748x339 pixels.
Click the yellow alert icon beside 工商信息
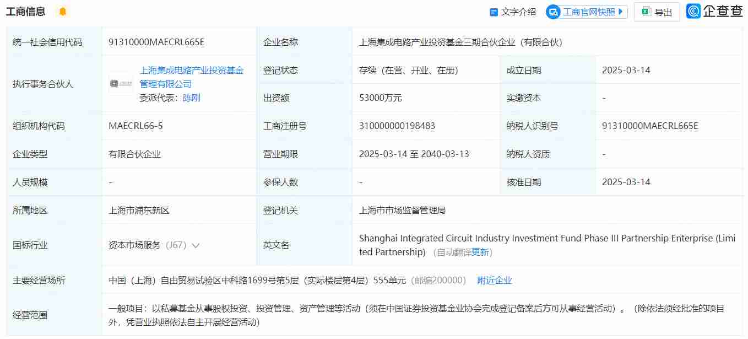coord(62,11)
